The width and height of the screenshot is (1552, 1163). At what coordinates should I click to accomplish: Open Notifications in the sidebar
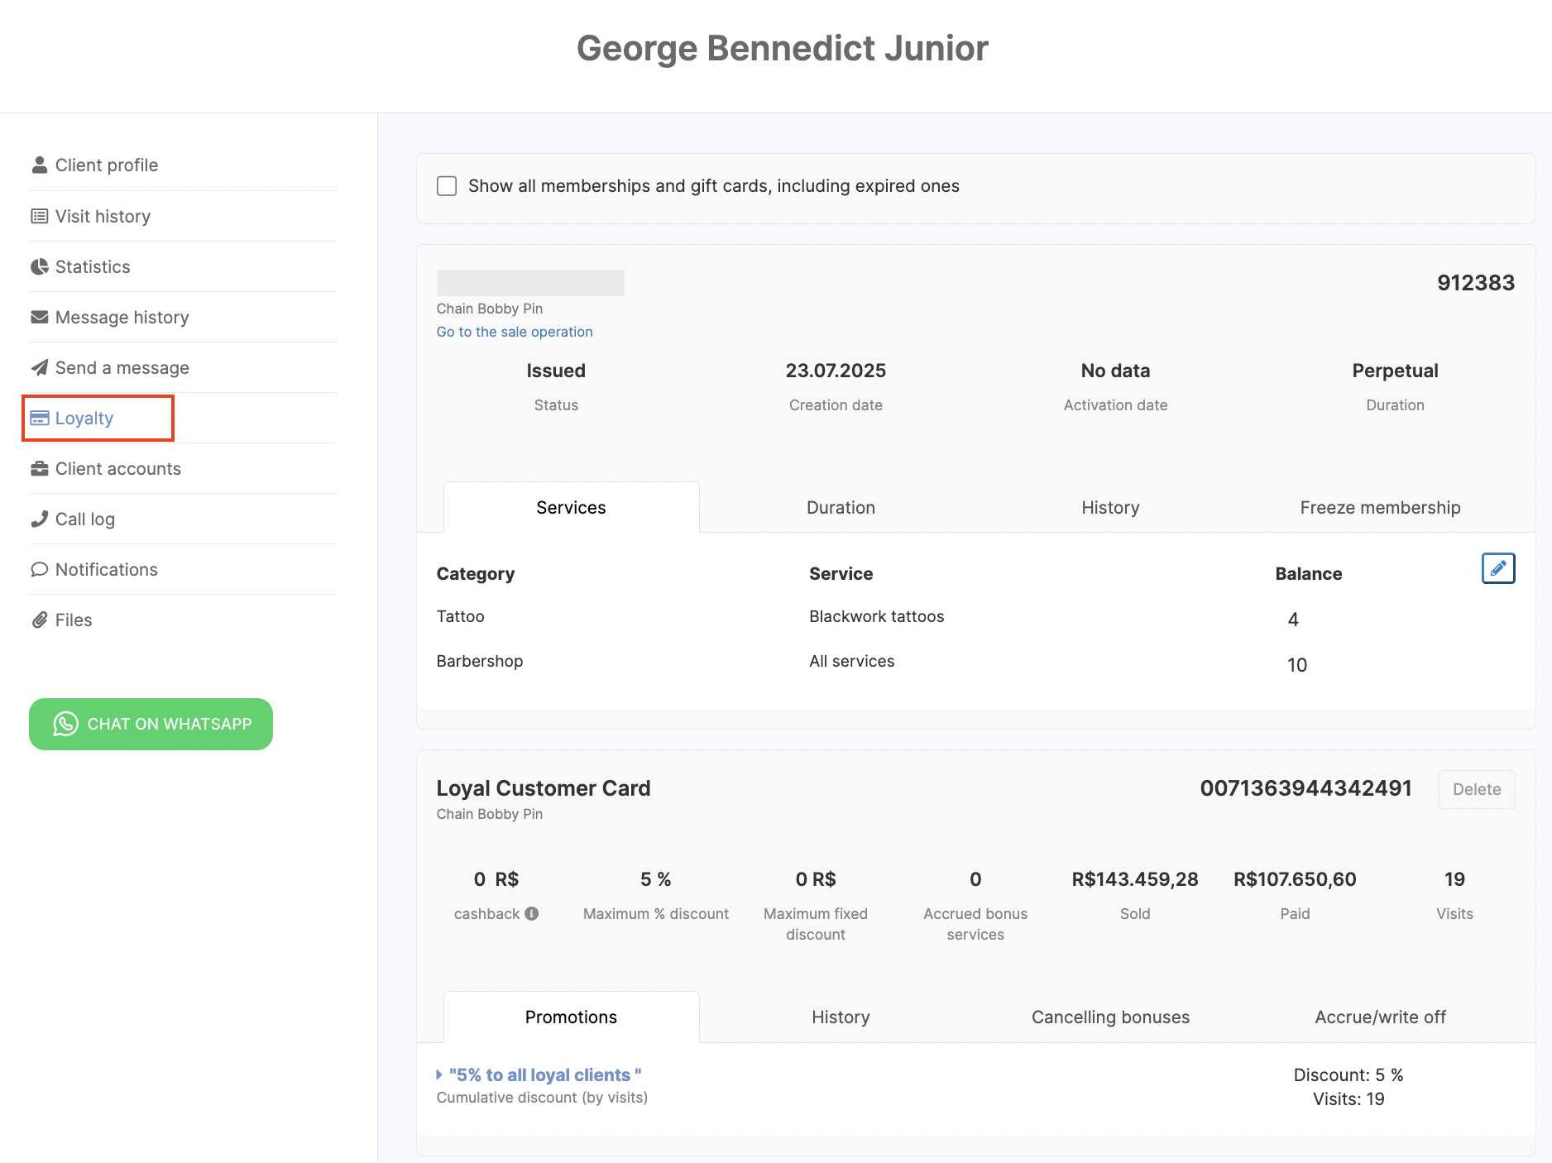pyautogui.click(x=106, y=570)
